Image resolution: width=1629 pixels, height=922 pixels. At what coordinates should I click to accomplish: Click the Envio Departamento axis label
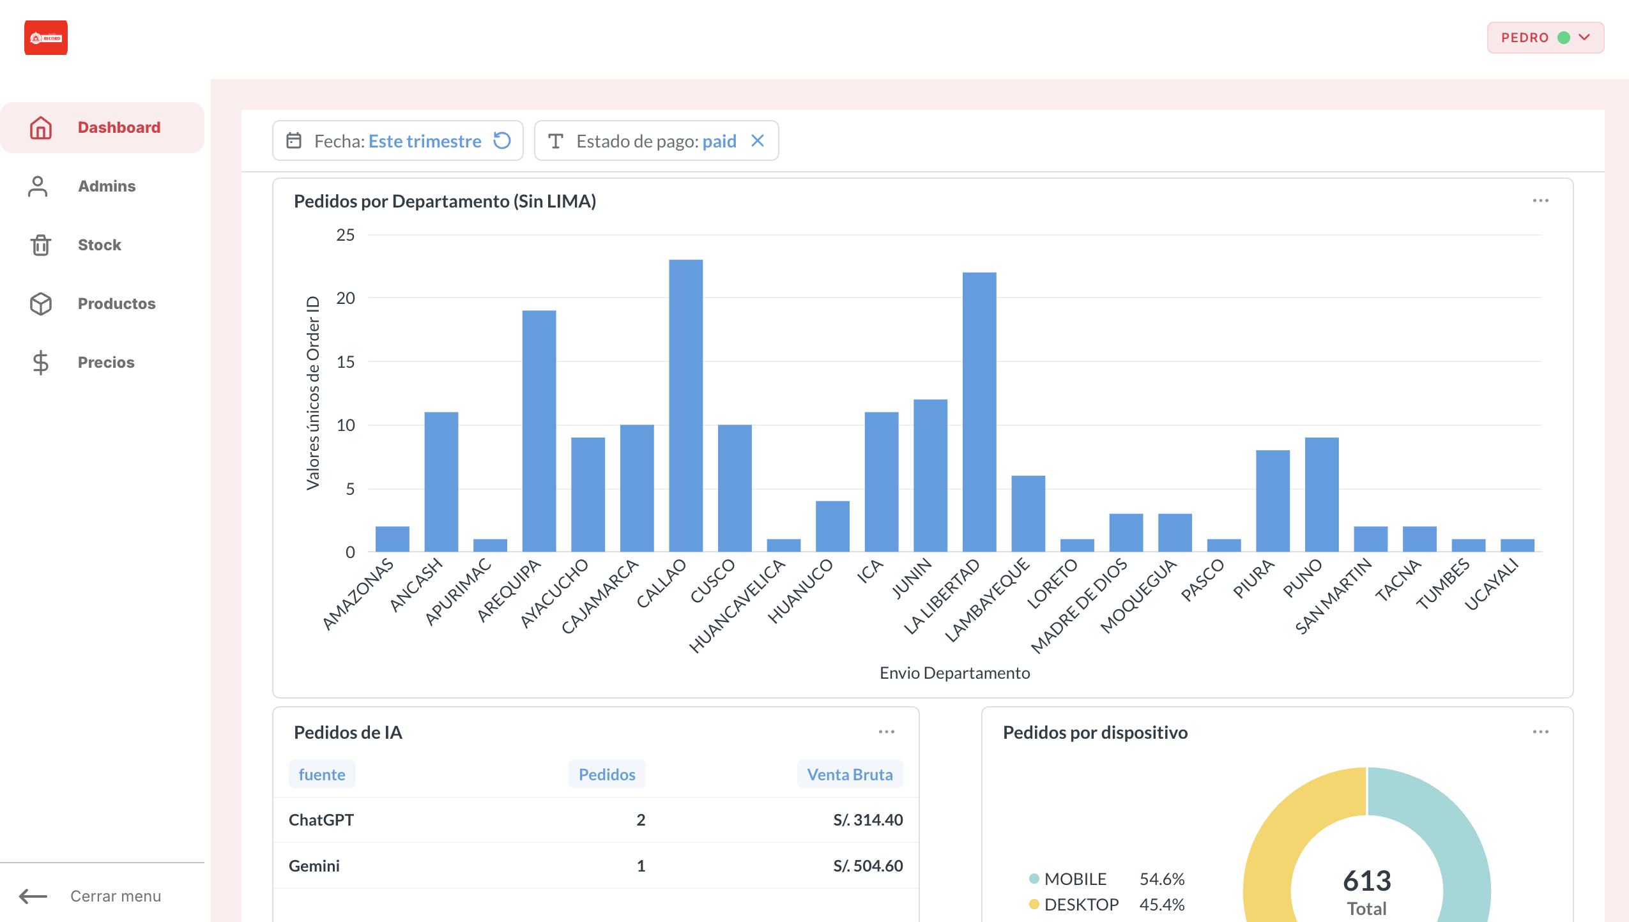point(954,673)
